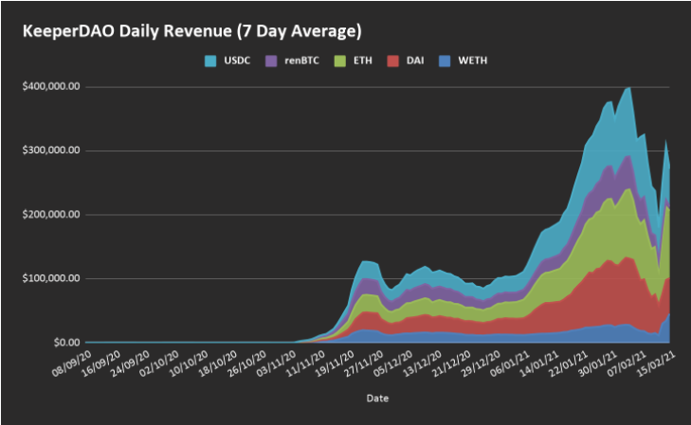This screenshot has width=691, height=425.
Task: Click the $400,000.00 y-axis label
Action: (x=51, y=86)
